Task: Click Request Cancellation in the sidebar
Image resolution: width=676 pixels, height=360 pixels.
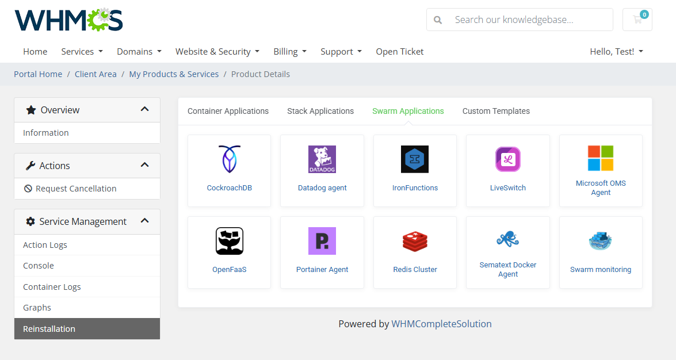Action: pos(75,189)
